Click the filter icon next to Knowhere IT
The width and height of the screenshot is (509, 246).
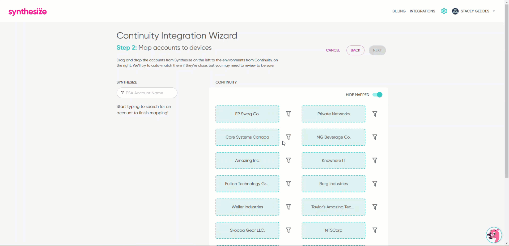pos(375,160)
